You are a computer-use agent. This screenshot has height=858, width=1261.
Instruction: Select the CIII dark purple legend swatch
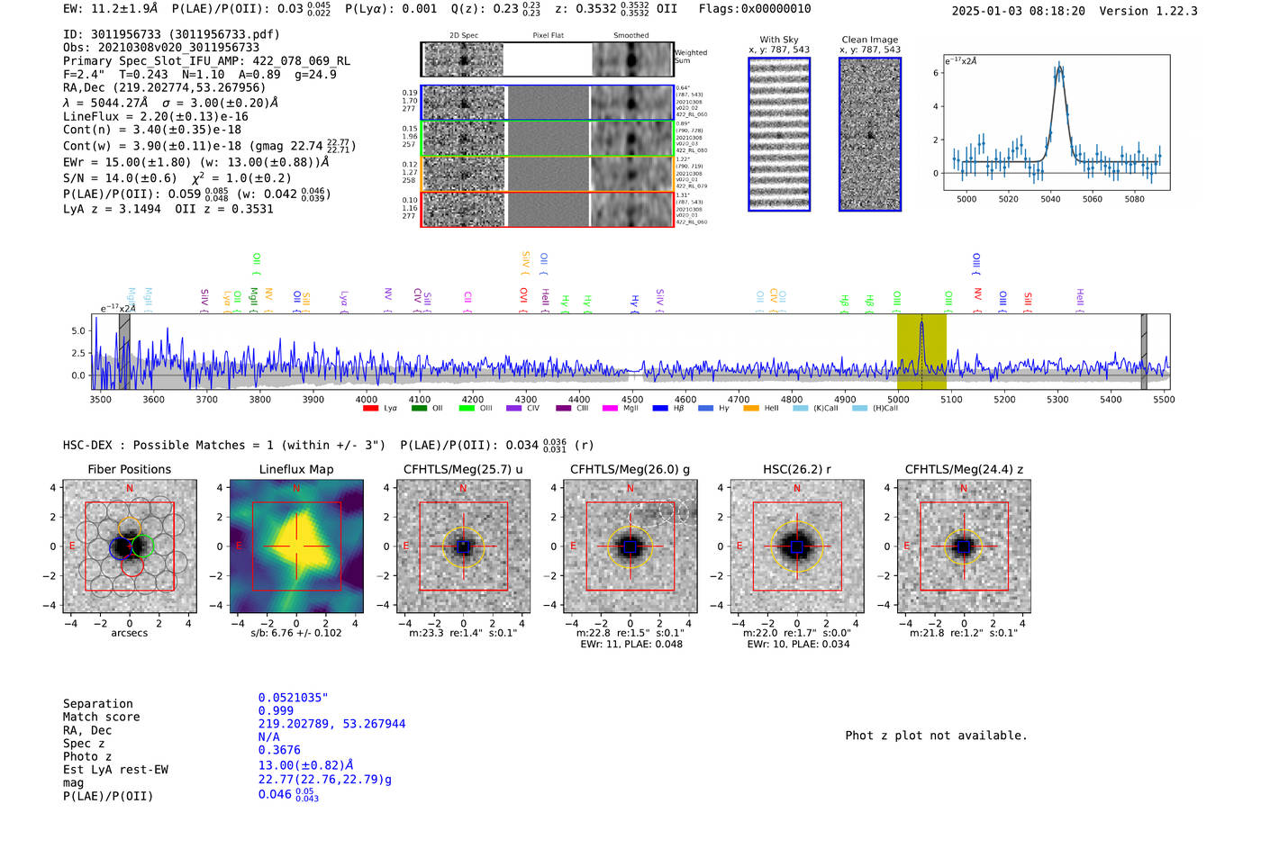(x=564, y=409)
